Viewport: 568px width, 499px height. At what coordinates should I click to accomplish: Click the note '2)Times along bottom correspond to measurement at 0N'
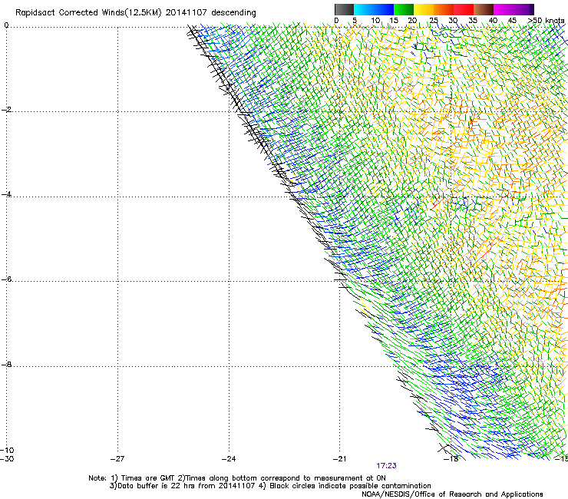point(282,478)
